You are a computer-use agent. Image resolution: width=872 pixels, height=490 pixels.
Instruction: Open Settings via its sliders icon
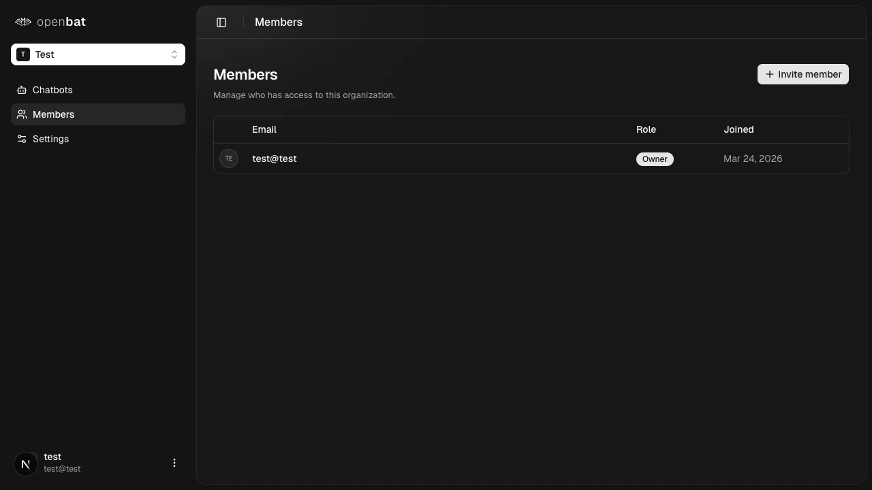tap(21, 139)
